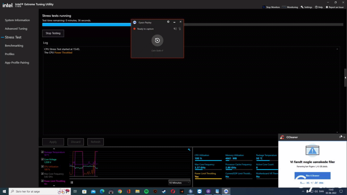Click Åbn CCleaner blue button

[313, 176]
